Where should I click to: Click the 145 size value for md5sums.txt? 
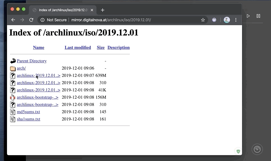103,112
